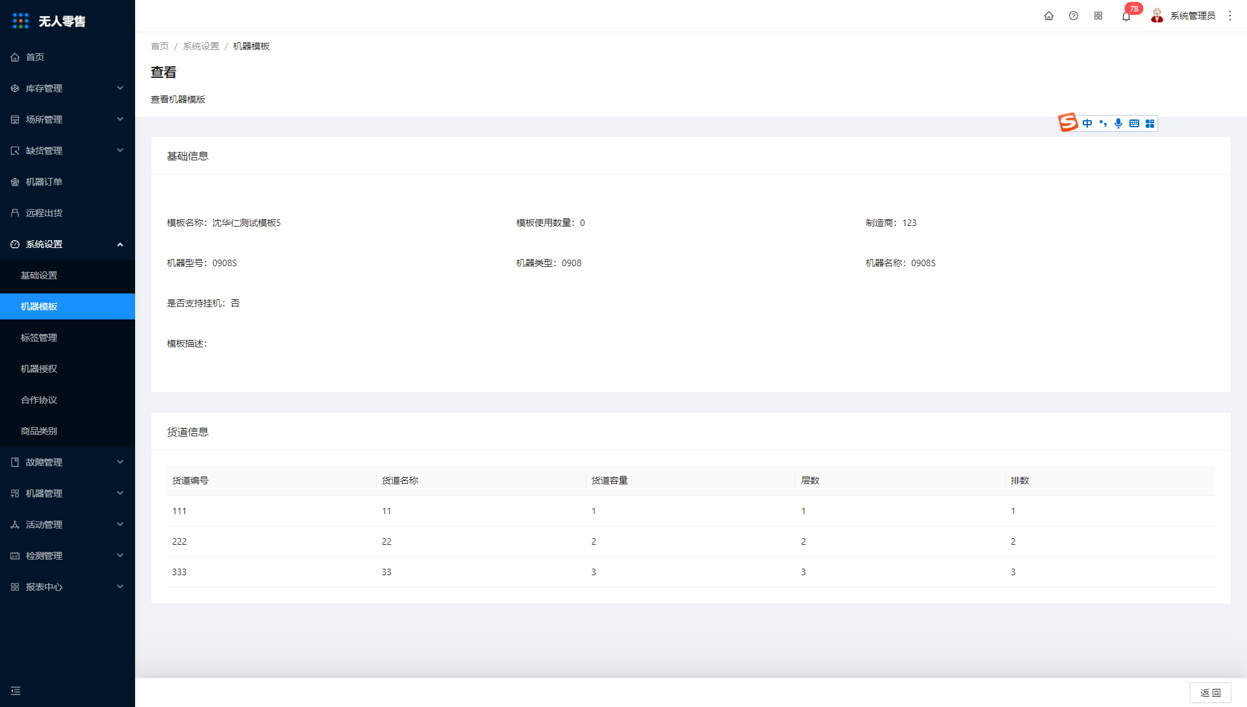Image resolution: width=1247 pixels, height=707 pixels.
Task: Click the 报表中心 sidebar icon
Action: click(x=15, y=587)
